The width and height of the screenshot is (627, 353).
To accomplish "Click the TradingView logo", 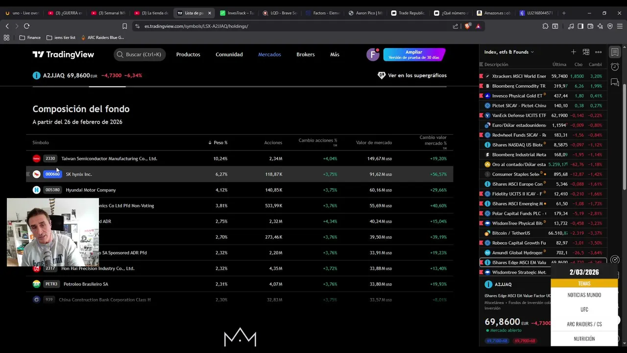I will [63, 54].
